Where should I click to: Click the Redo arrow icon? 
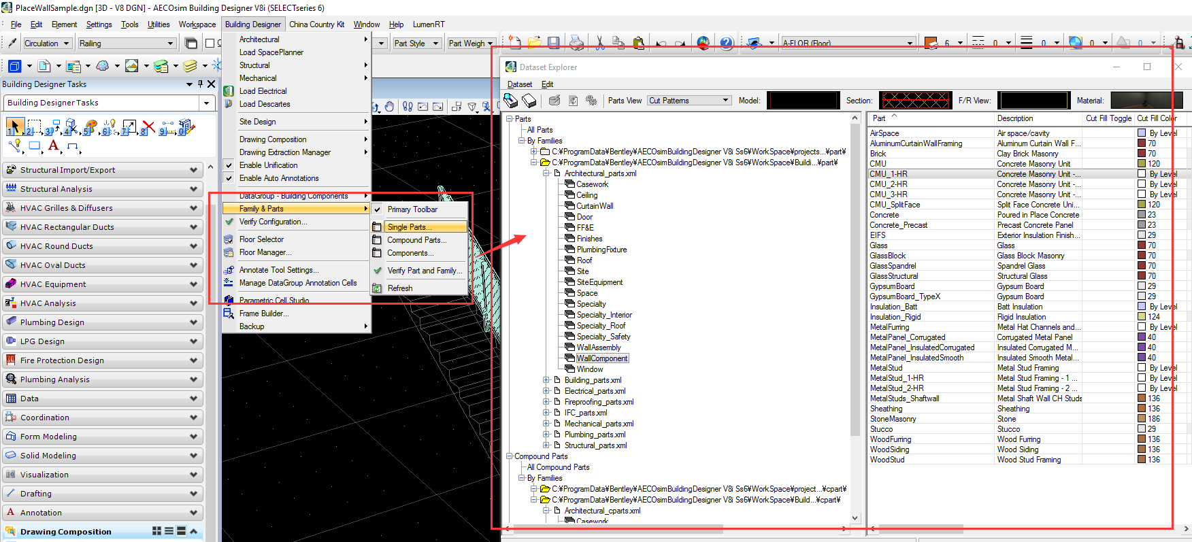point(680,43)
